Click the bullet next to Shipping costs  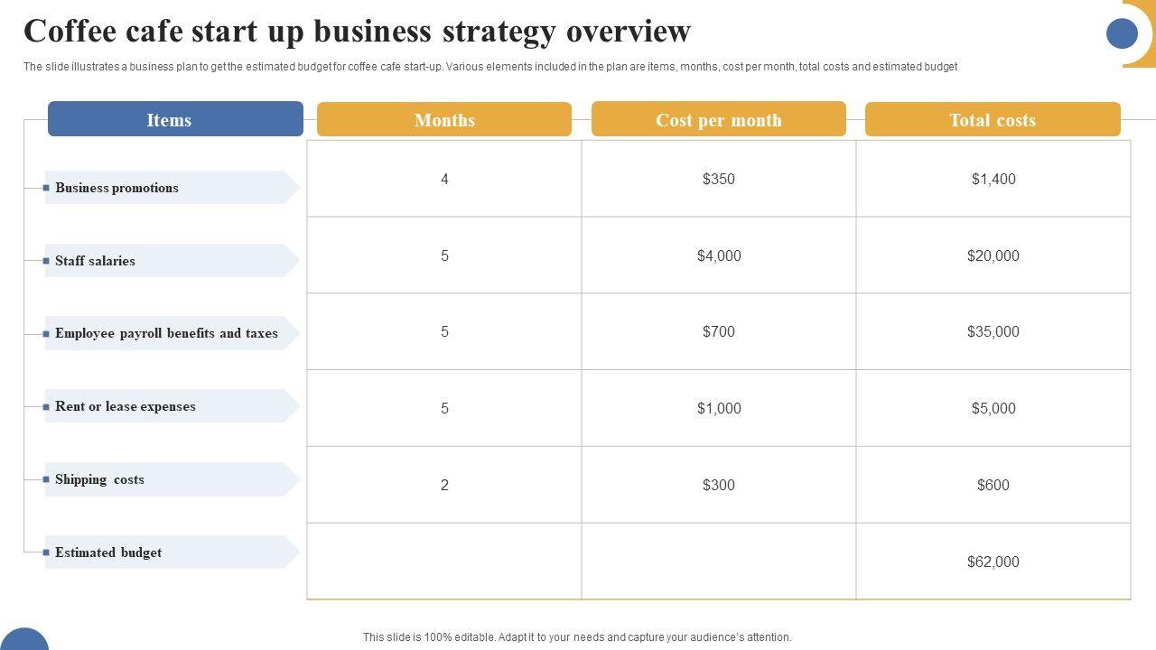pos(46,479)
